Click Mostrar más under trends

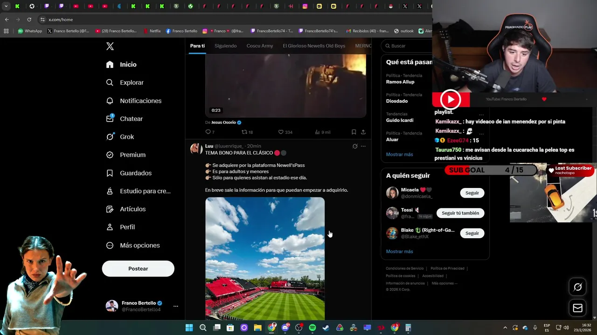tap(399, 154)
